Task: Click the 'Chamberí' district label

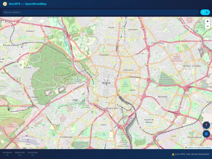Action: pyautogui.click(x=104, y=55)
